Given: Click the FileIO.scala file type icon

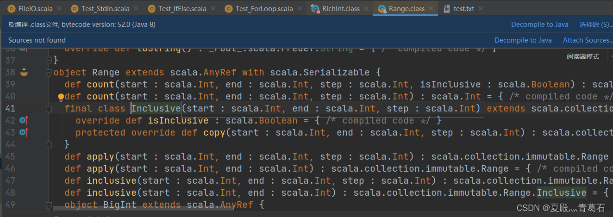Looking at the screenshot, I should click(11, 9).
